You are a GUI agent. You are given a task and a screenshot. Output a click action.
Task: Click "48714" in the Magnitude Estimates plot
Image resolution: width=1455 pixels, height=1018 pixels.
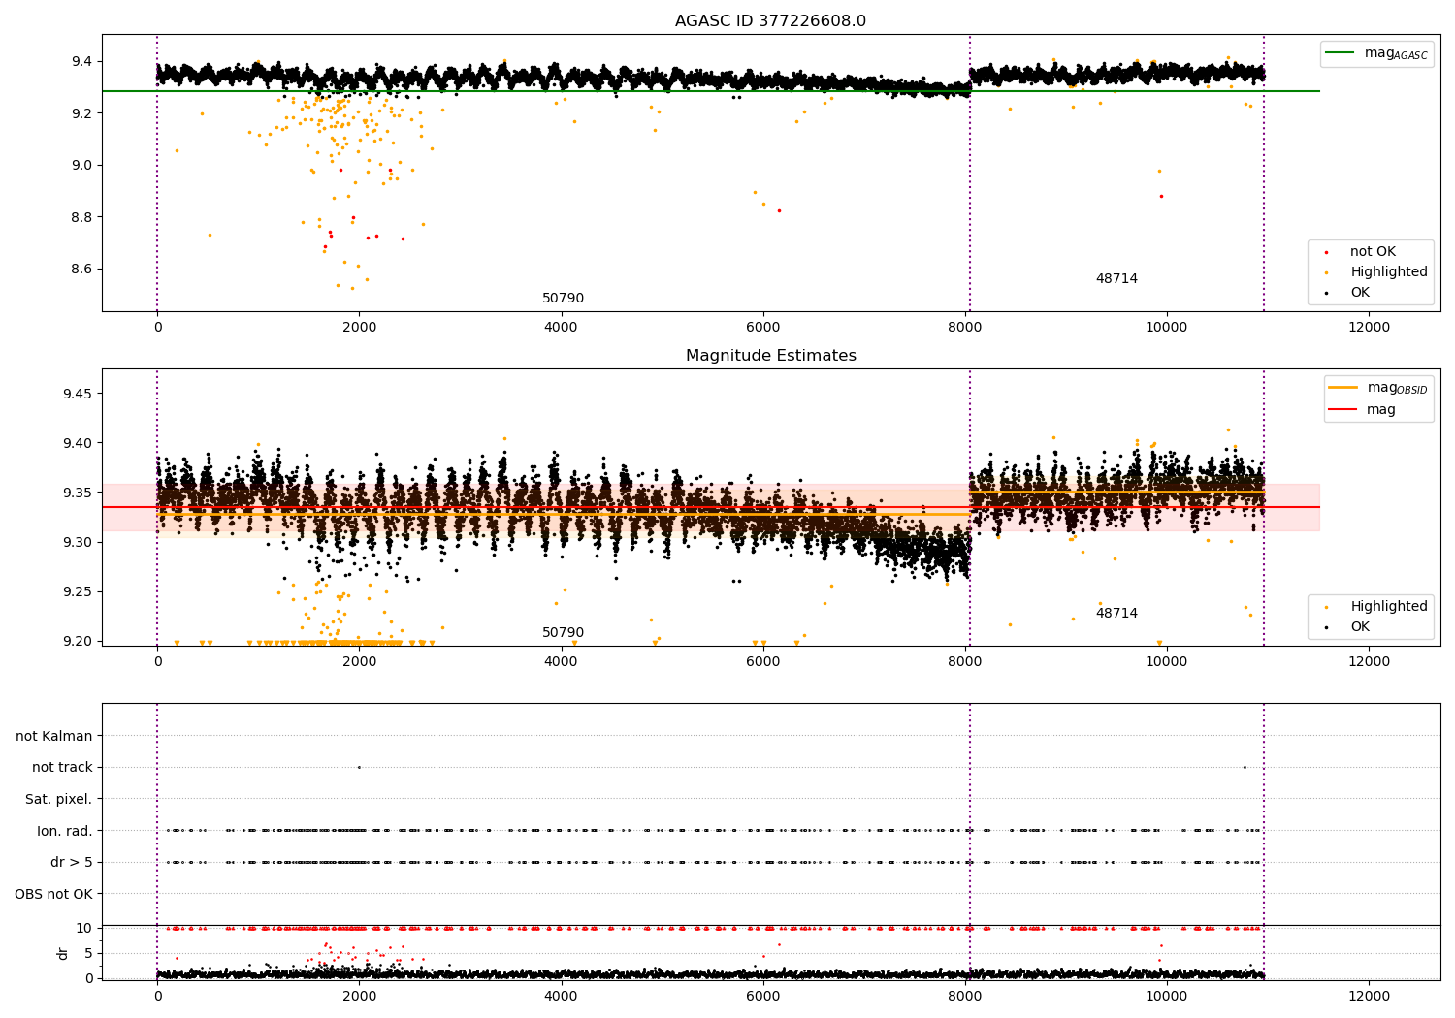(1116, 614)
